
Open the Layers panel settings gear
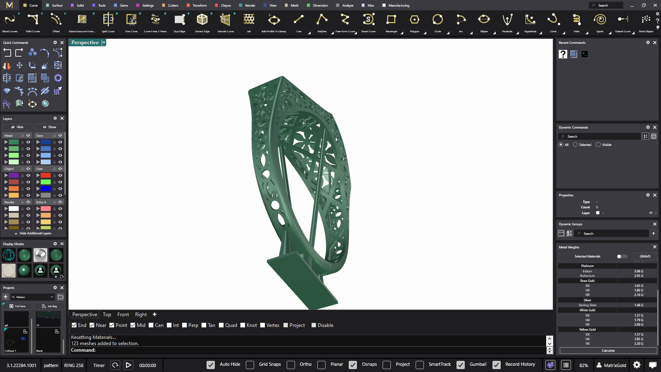(x=55, y=118)
